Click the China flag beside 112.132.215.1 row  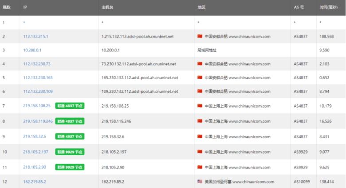point(200,37)
